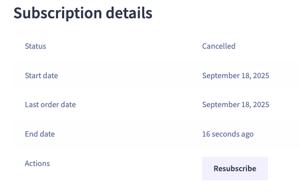Click the word details in the heading
The height and width of the screenshot is (193, 300).
pos(129,13)
